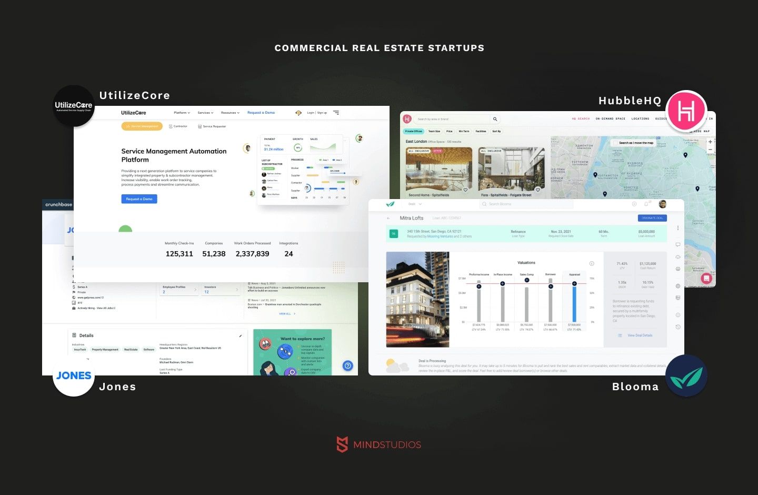This screenshot has width=758, height=495.
Task: Open hamburger menu on UtilizeCore site
Action: point(336,113)
